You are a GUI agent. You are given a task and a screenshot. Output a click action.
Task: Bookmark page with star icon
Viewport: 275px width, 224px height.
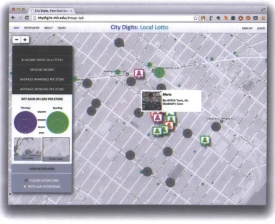[x=195, y=18]
